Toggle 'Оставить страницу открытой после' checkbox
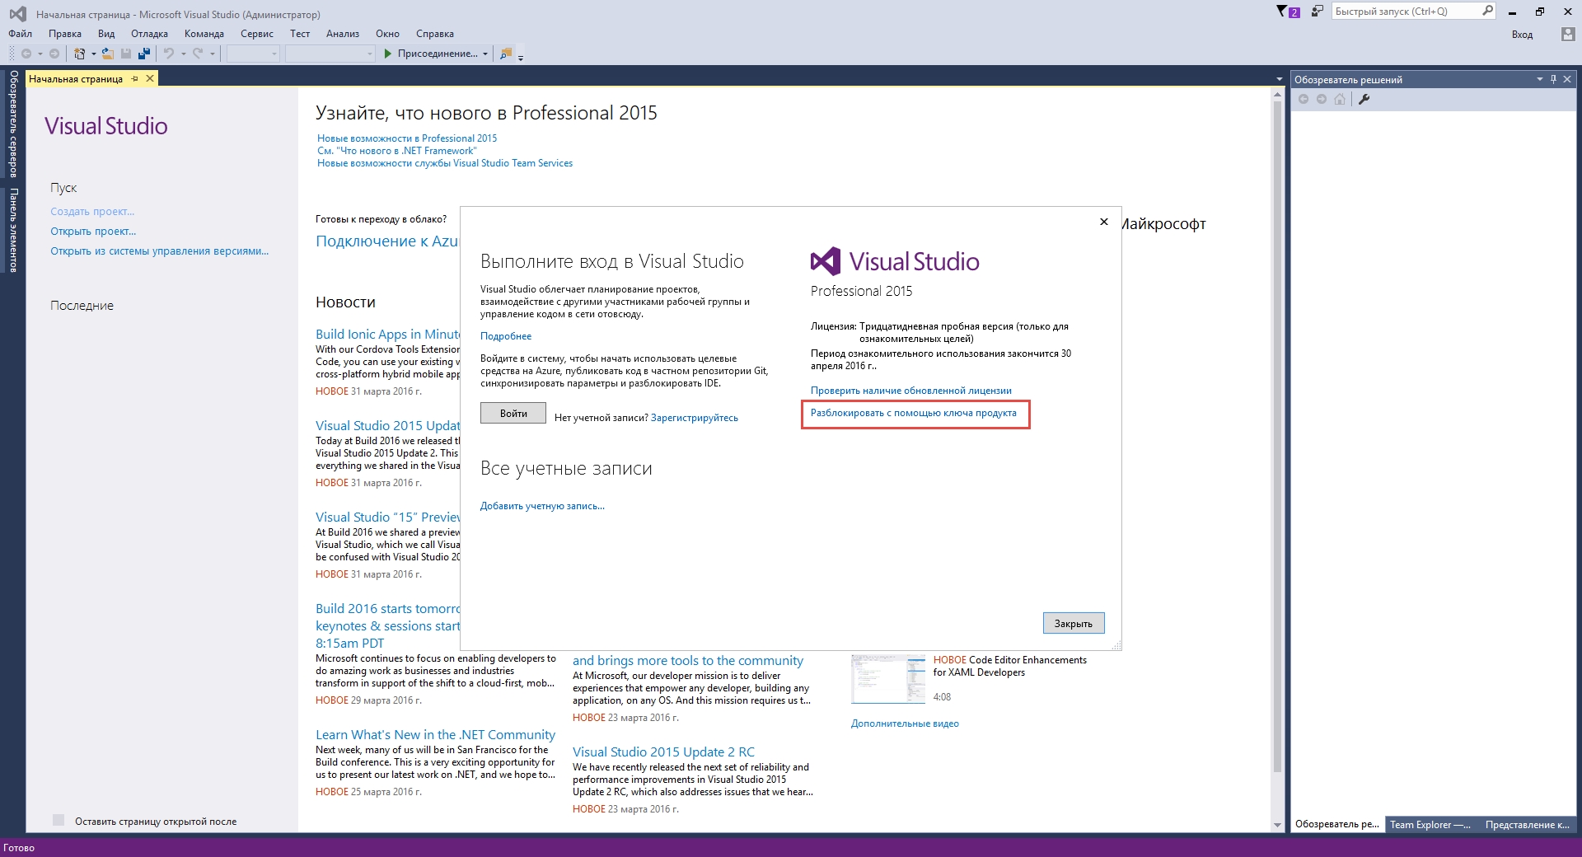This screenshot has width=1582, height=857. (x=59, y=820)
